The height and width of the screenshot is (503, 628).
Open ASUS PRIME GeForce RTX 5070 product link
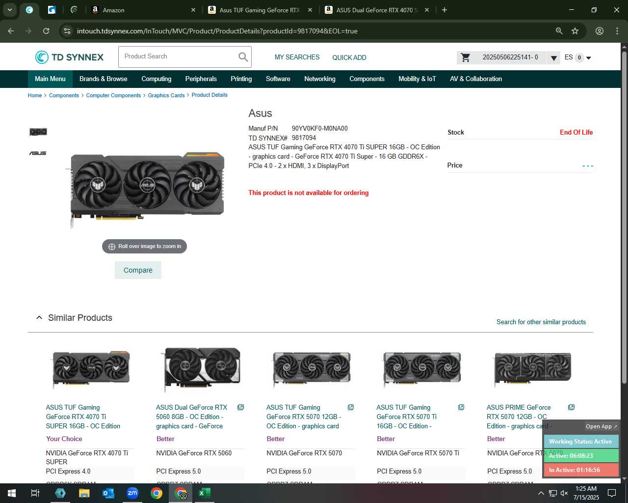pos(519,417)
